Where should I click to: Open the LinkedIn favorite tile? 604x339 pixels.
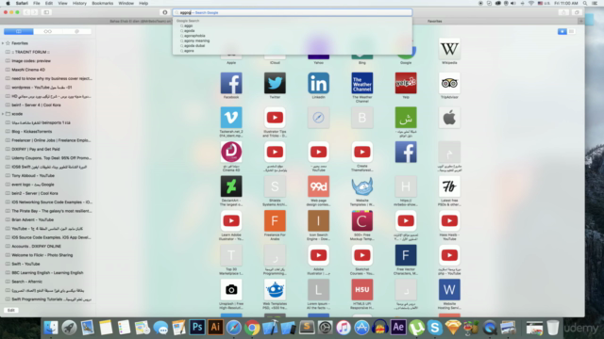tap(318, 83)
